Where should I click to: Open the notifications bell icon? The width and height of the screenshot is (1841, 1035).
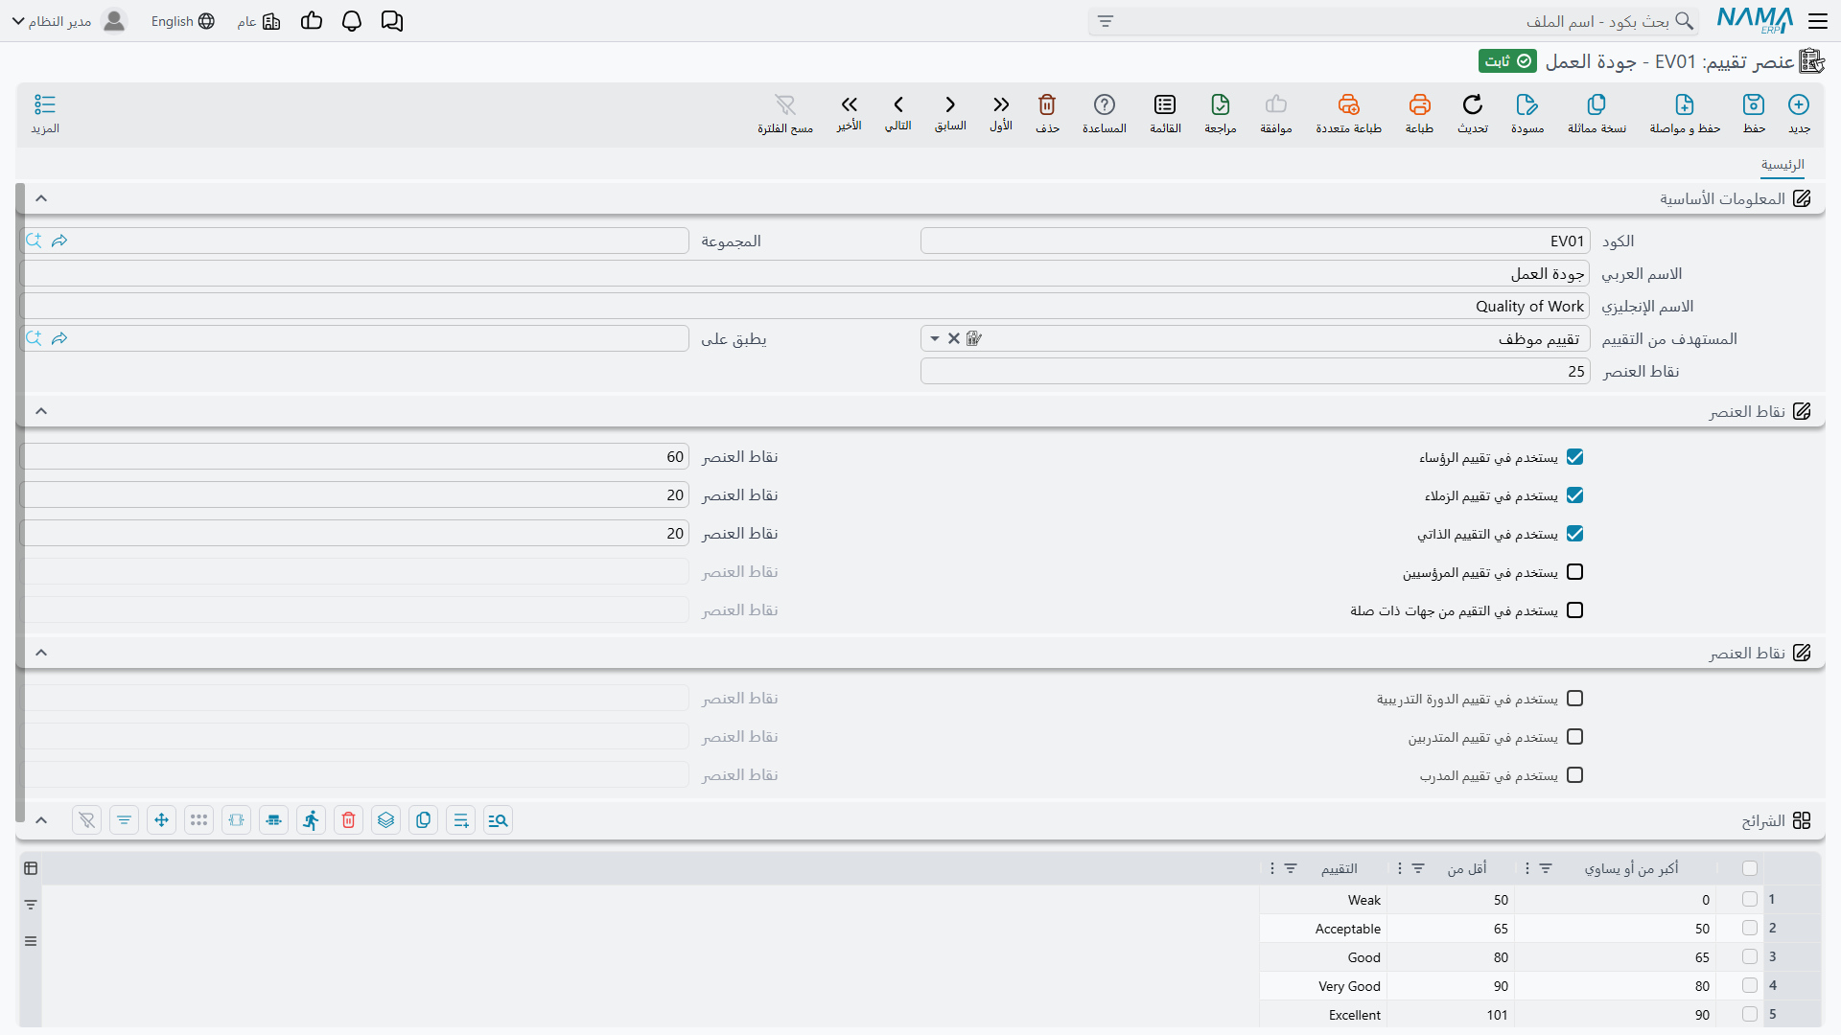[x=352, y=21]
